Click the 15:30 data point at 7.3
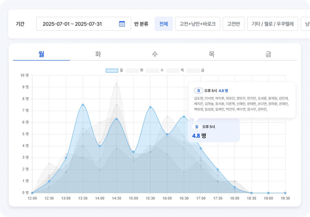Image resolution: width=310 pixels, height=217 pixels. [150, 107]
